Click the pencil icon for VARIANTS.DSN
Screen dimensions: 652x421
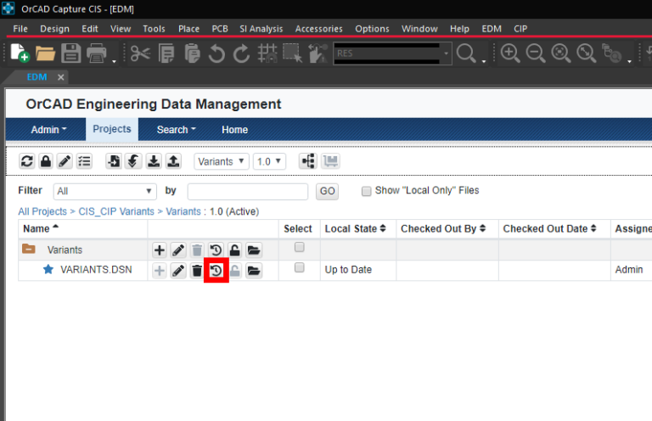(178, 271)
